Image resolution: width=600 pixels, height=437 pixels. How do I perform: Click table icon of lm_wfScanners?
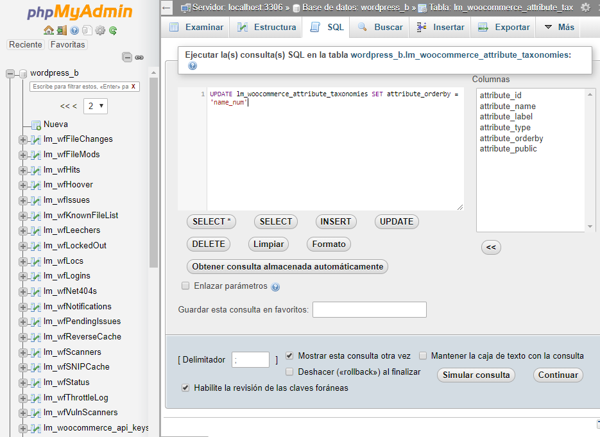(x=36, y=352)
